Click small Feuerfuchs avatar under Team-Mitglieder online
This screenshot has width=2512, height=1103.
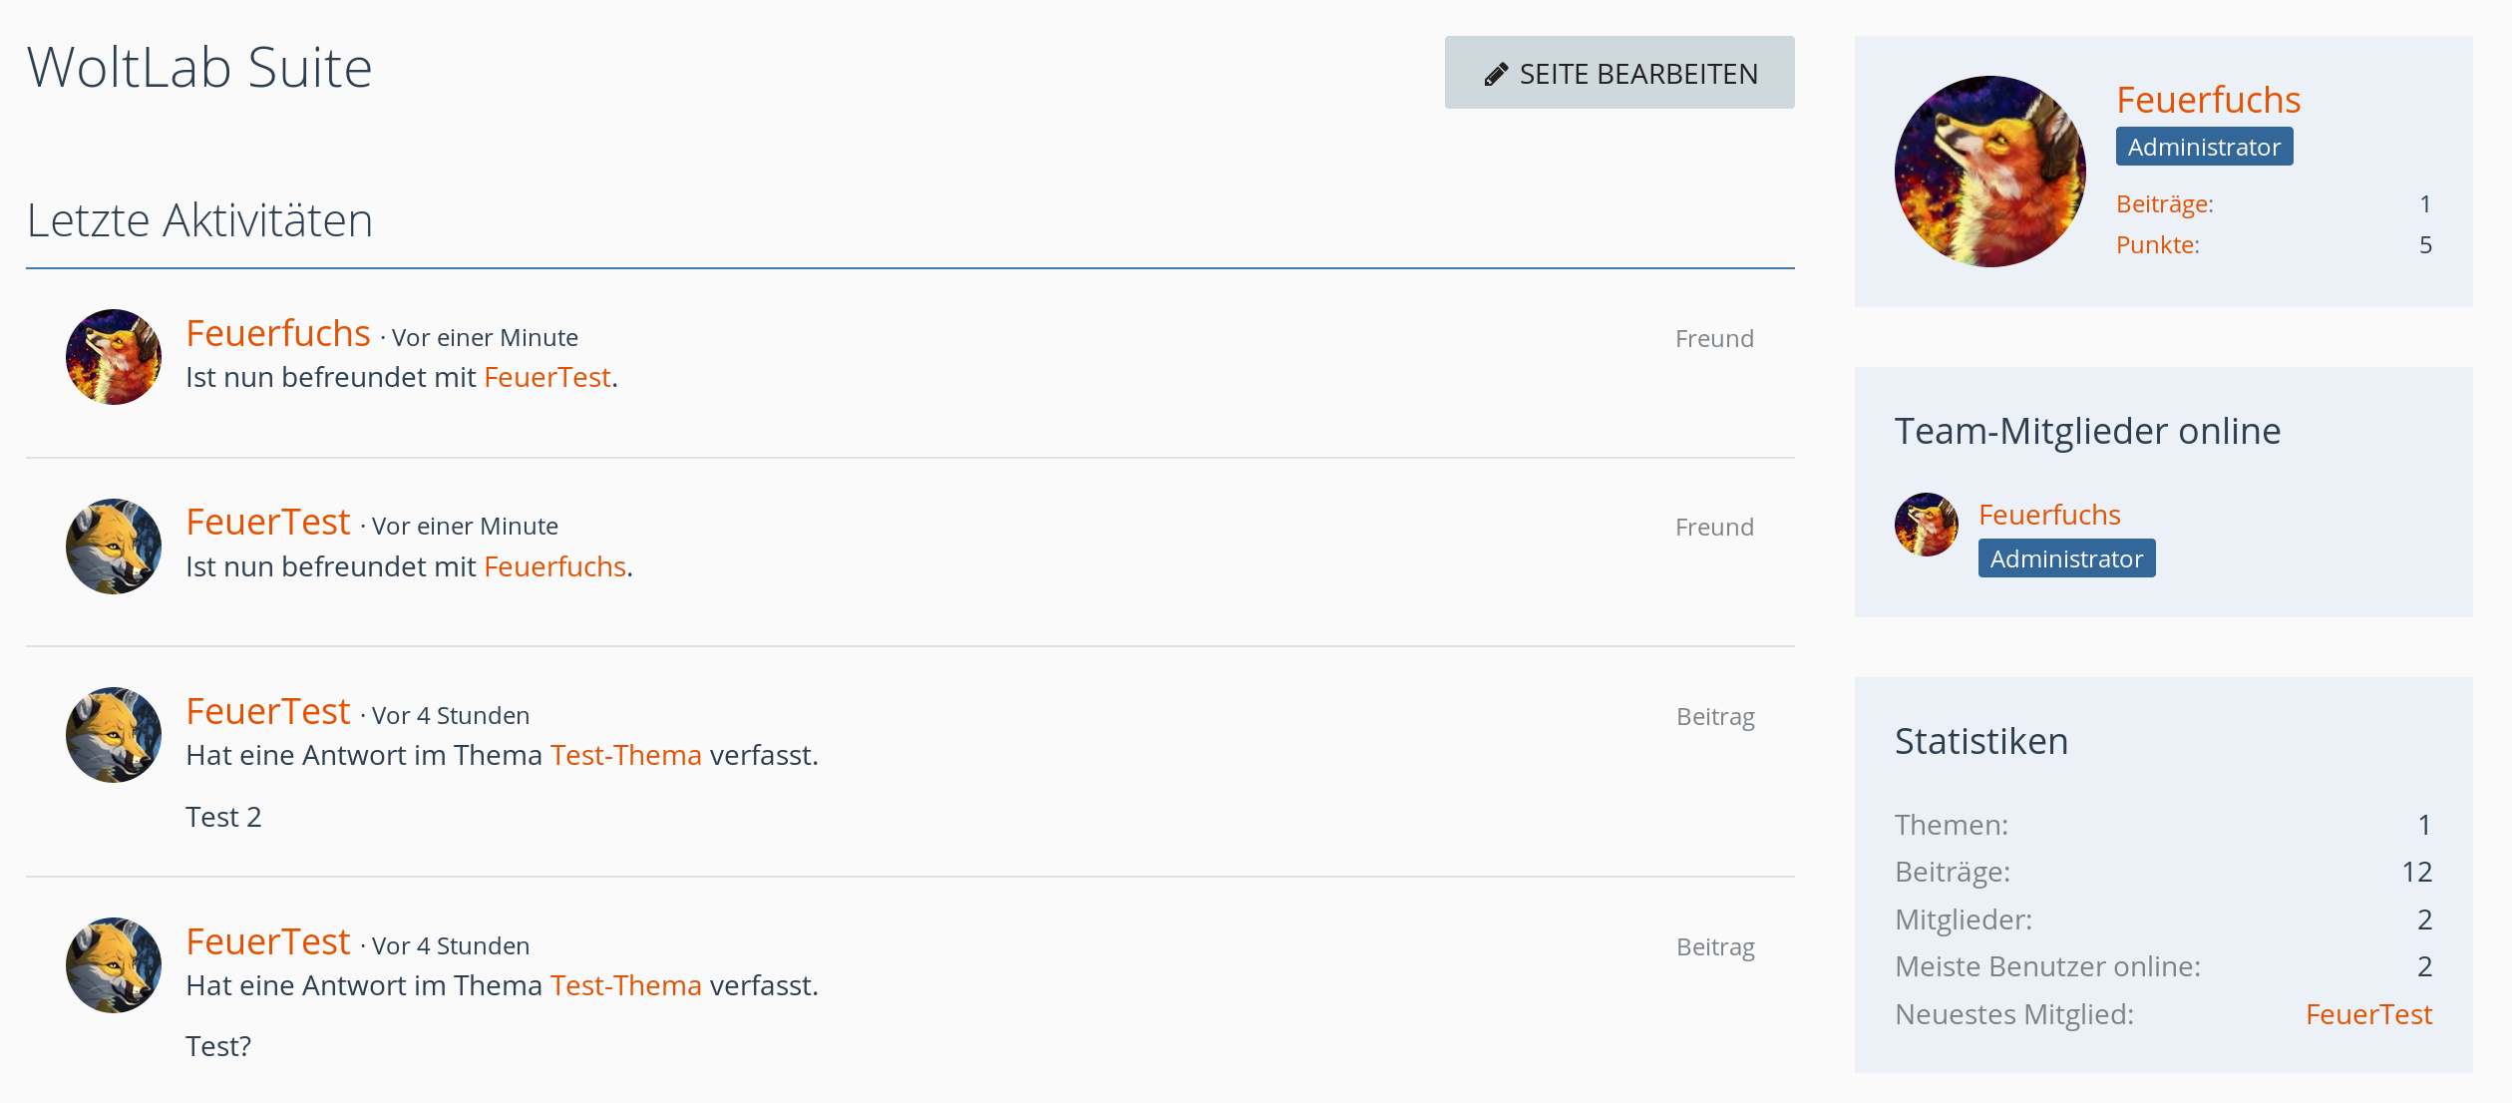click(x=1926, y=525)
